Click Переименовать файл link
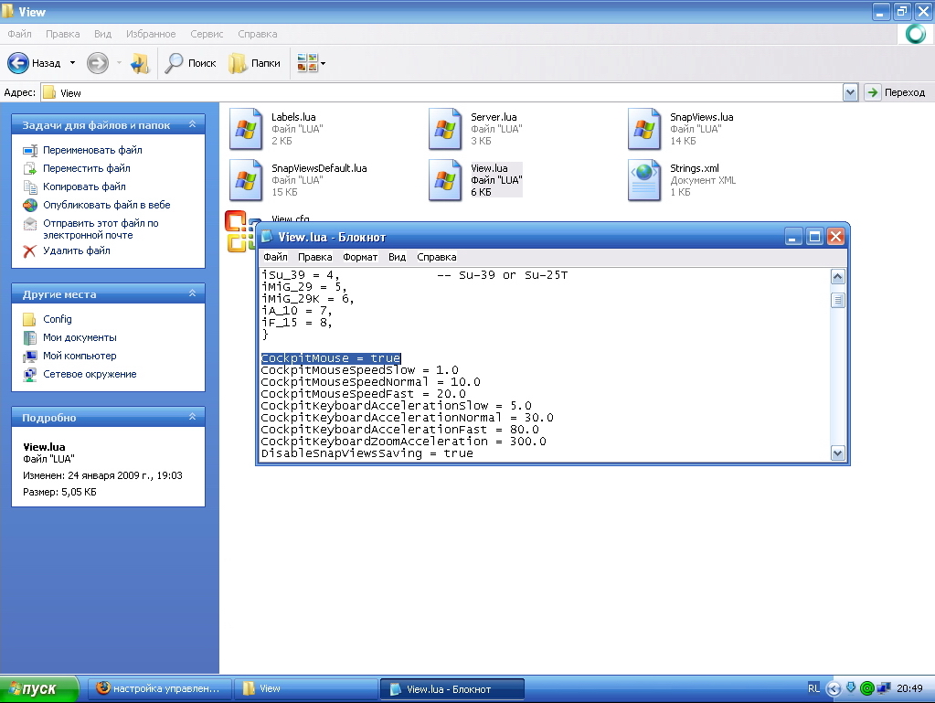This screenshot has width=935, height=703. coord(92,150)
